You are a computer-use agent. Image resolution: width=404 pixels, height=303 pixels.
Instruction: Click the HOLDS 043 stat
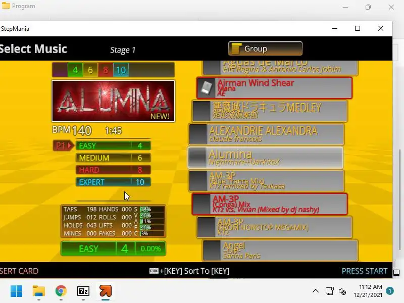pos(80,225)
